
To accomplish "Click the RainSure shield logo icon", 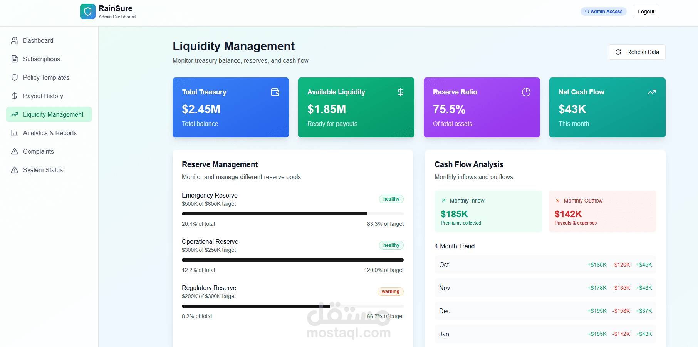I will 88,12.
